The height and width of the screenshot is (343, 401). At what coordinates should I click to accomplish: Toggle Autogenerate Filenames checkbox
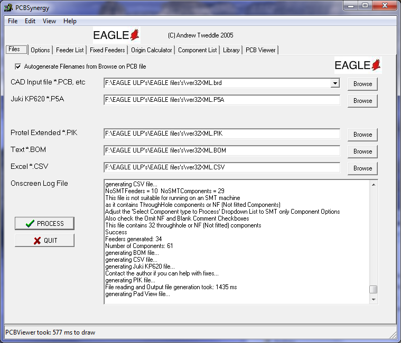click(18, 66)
